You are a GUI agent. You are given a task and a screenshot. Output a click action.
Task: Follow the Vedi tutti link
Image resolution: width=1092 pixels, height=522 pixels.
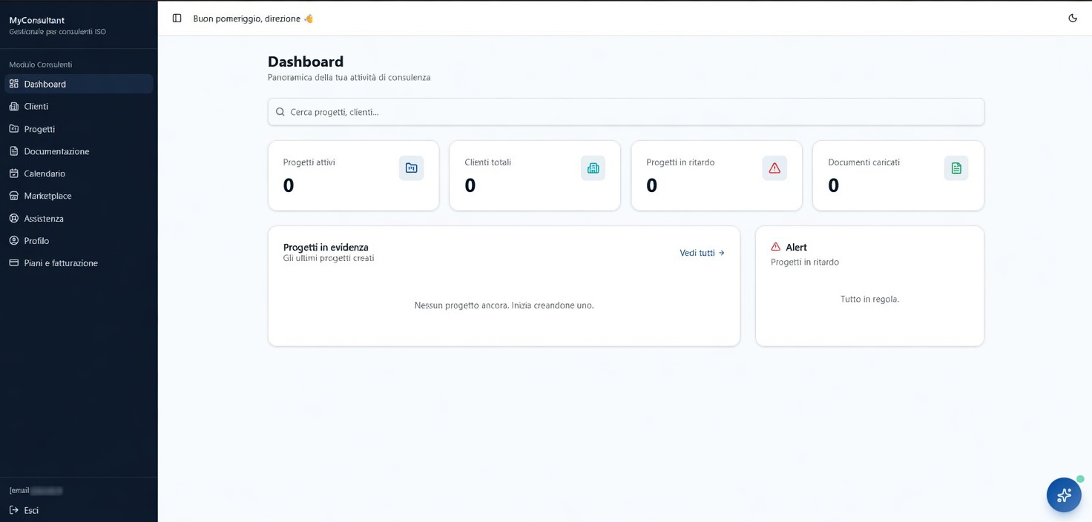tap(702, 253)
